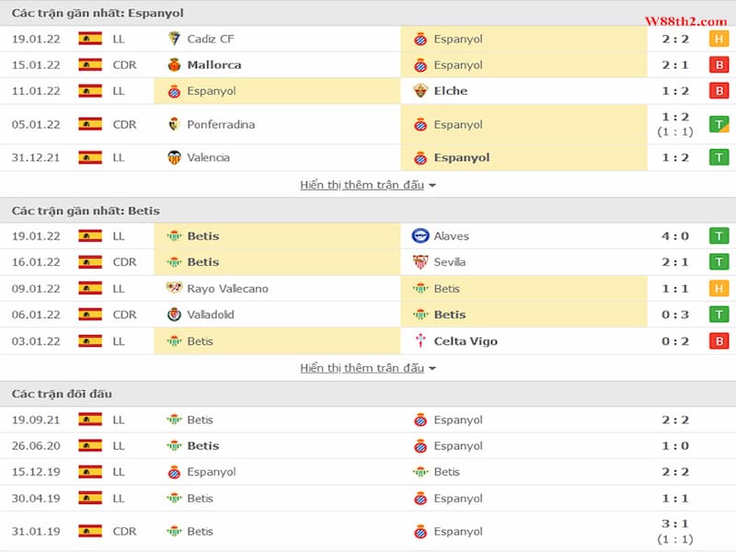This screenshot has width=736, height=552.
Task: Click the 1 : 0 score on 26.06.20 row
Action: tap(675, 445)
